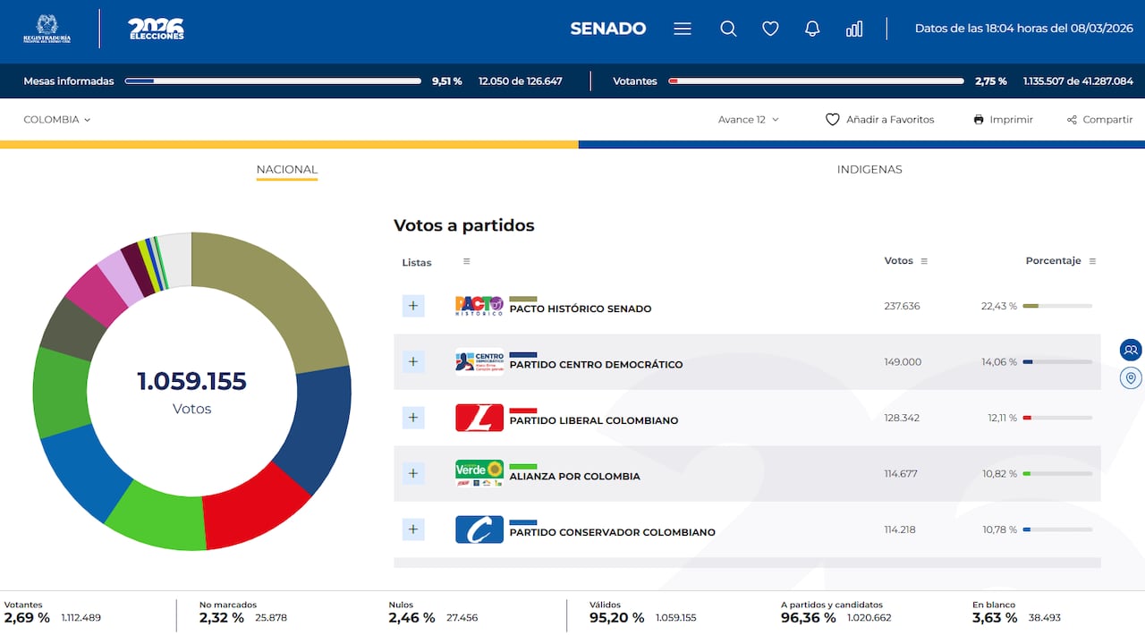
Task: Open the favorites heart icon in top bar
Action: pyautogui.click(x=770, y=28)
